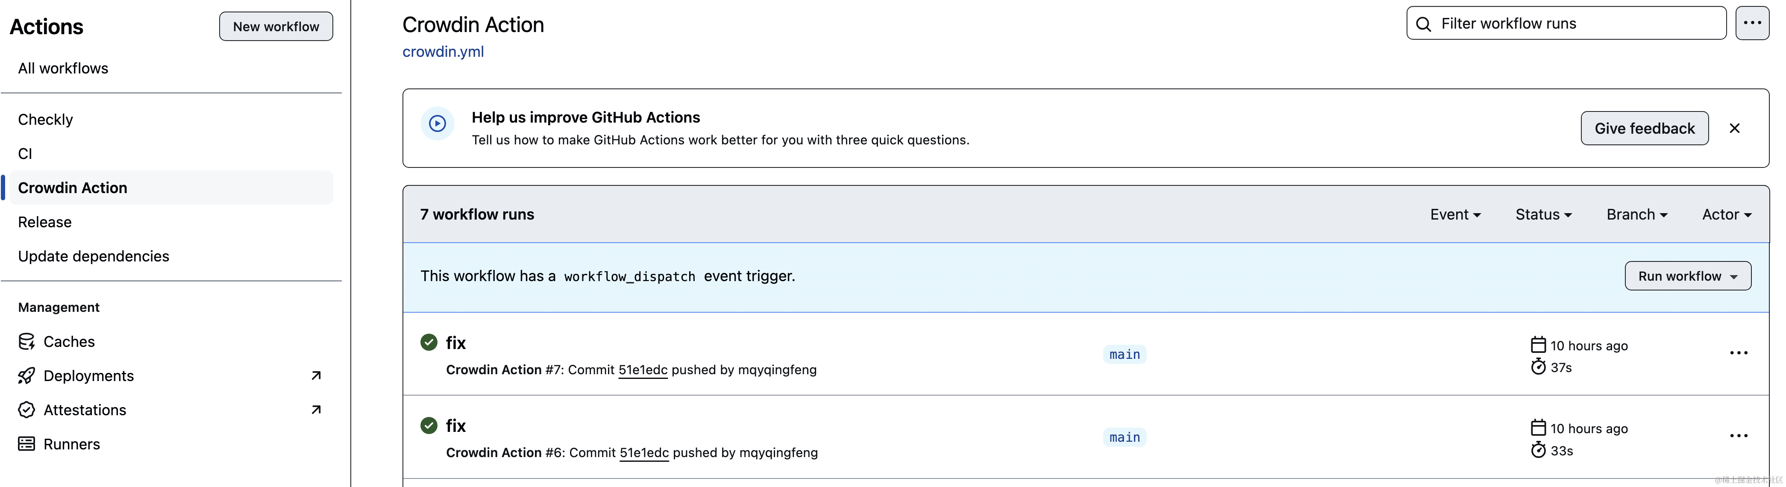Screen dimensions: 1786x487
Task: Open the crowdin.yml file link
Action: [443, 52]
